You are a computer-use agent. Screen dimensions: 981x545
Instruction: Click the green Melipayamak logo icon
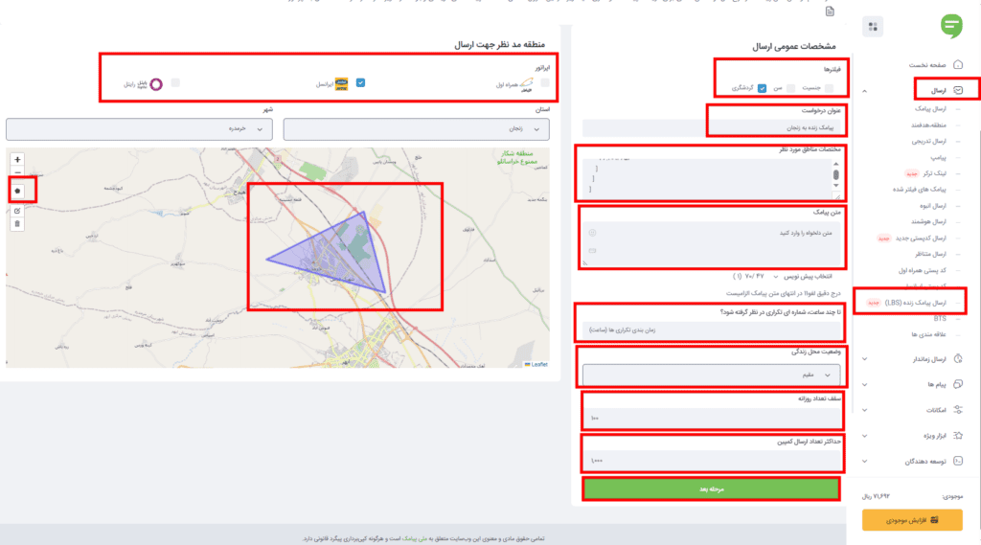[x=951, y=26]
